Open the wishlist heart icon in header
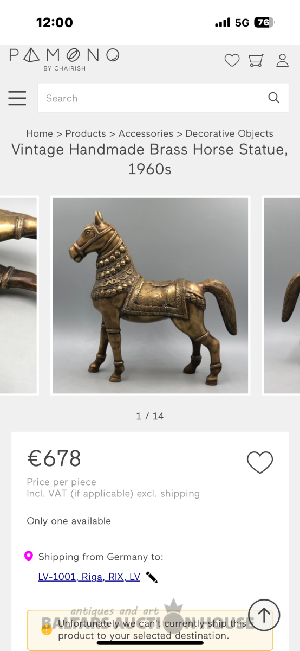The width and height of the screenshot is (300, 651). 232,60
